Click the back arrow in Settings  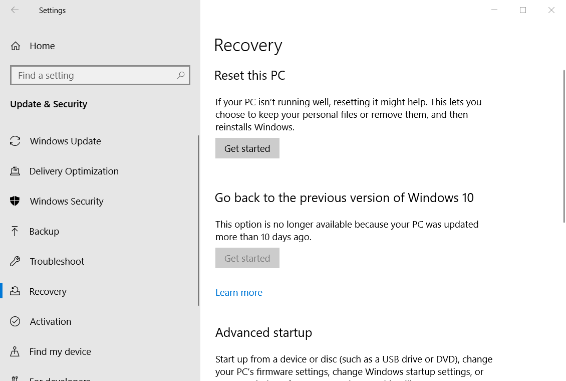15,10
